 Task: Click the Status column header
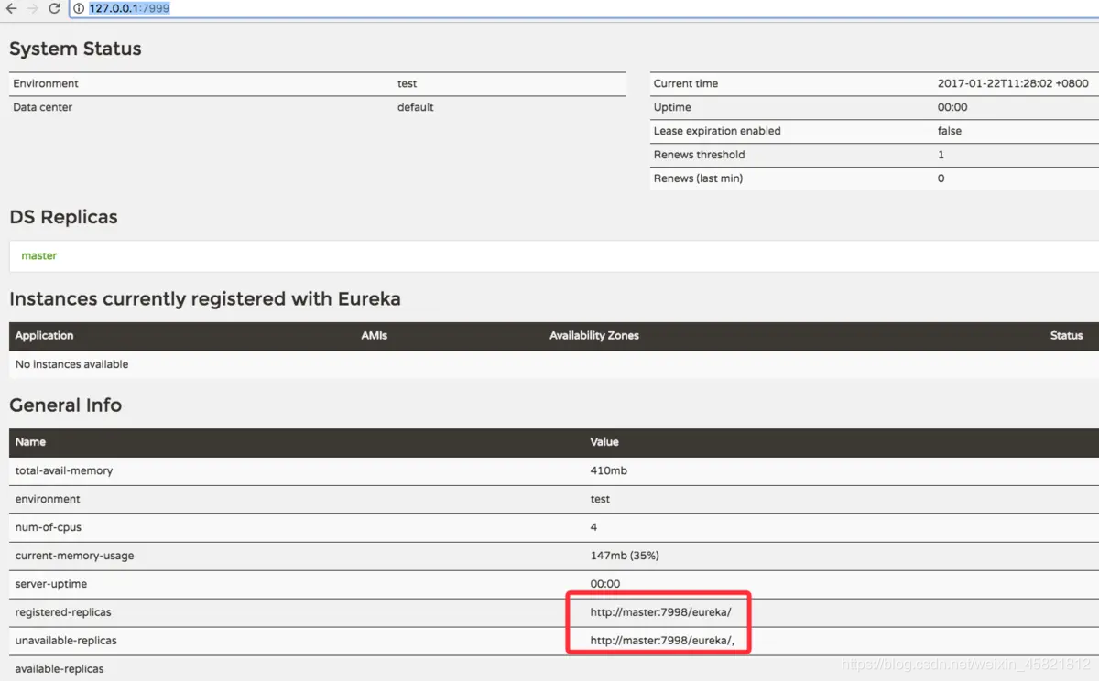[x=1066, y=336]
